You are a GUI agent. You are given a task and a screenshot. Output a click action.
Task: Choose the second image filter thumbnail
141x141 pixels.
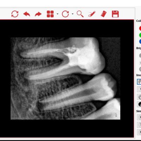[x=139, y=89]
